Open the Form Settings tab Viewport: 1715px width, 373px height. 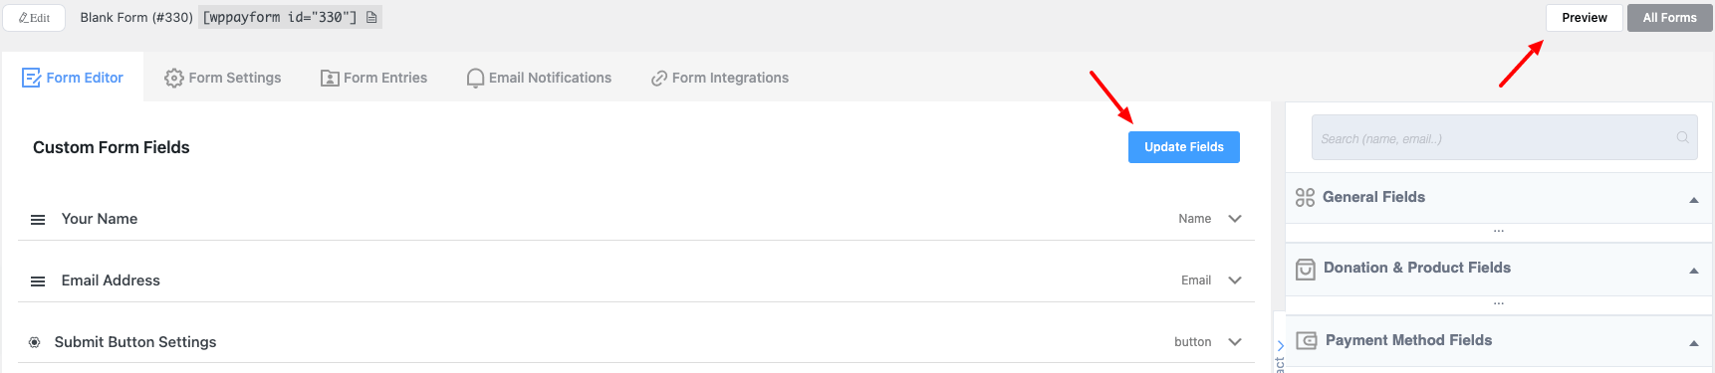[222, 78]
